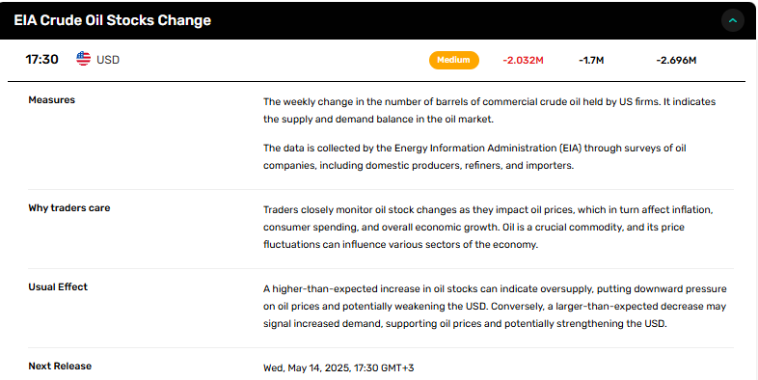
Task: Click the Energy Information Administration data paragraph
Action: 474,156
